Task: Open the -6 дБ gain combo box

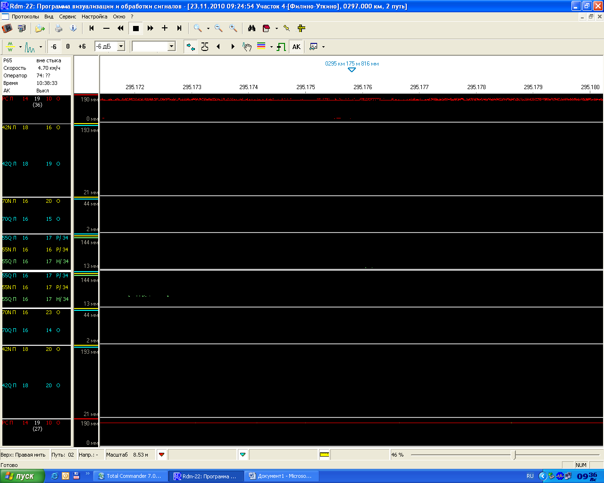Action: pyautogui.click(x=110, y=46)
